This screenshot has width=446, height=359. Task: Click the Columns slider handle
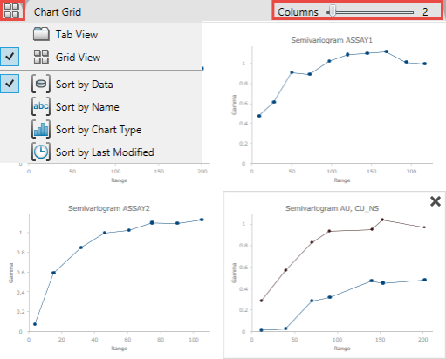pyautogui.click(x=332, y=12)
